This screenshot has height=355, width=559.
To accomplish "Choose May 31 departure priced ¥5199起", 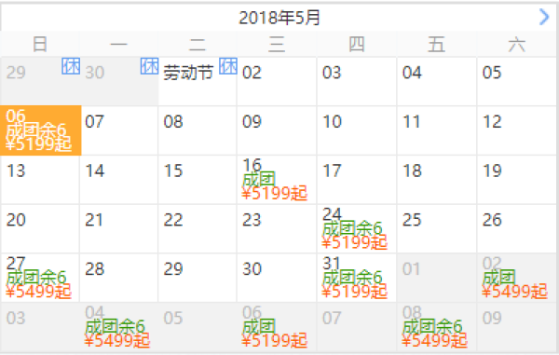I will pyautogui.click(x=357, y=278).
